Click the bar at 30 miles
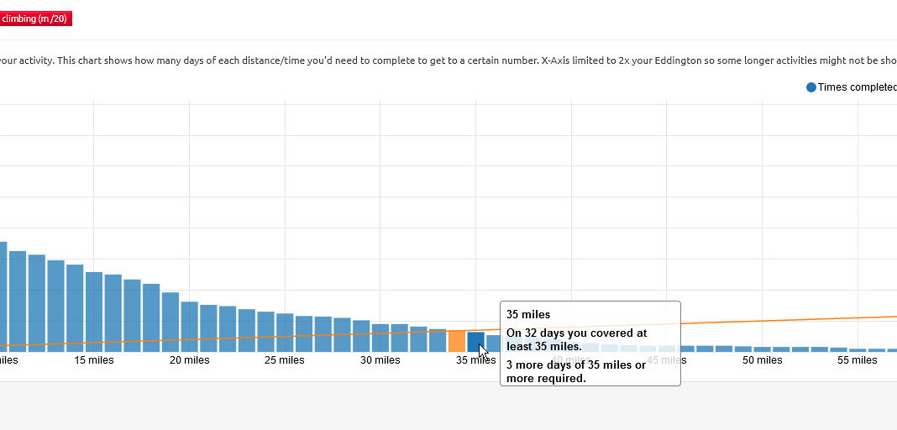The image size is (897, 430). (380, 338)
